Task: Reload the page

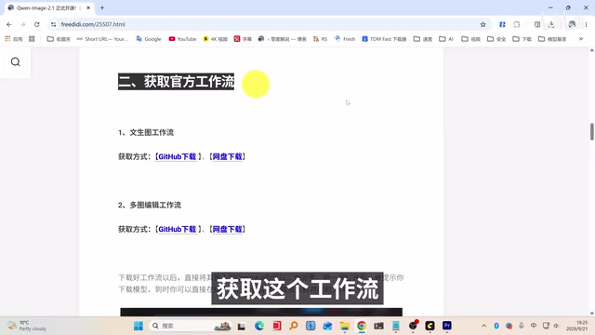Action: [37, 24]
